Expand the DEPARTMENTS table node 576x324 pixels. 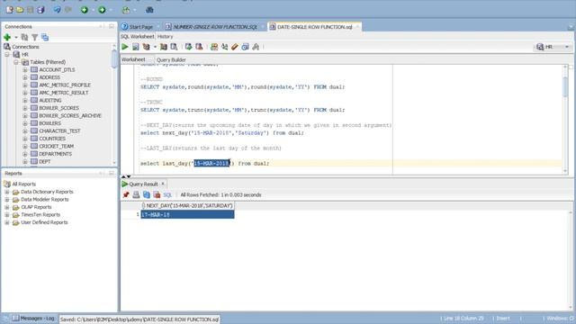point(25,154)
